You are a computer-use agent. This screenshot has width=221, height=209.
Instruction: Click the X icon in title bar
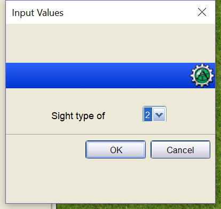(202, 12)
